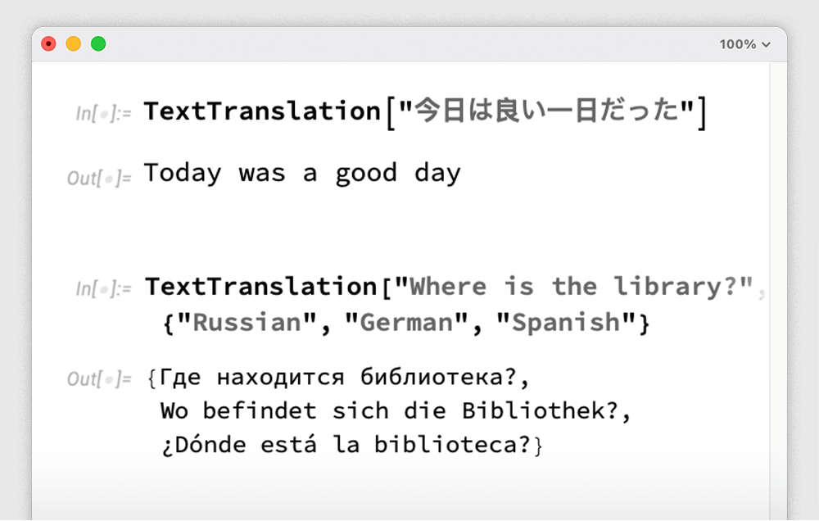Click the "German" language string

click(x=405, y=322)
